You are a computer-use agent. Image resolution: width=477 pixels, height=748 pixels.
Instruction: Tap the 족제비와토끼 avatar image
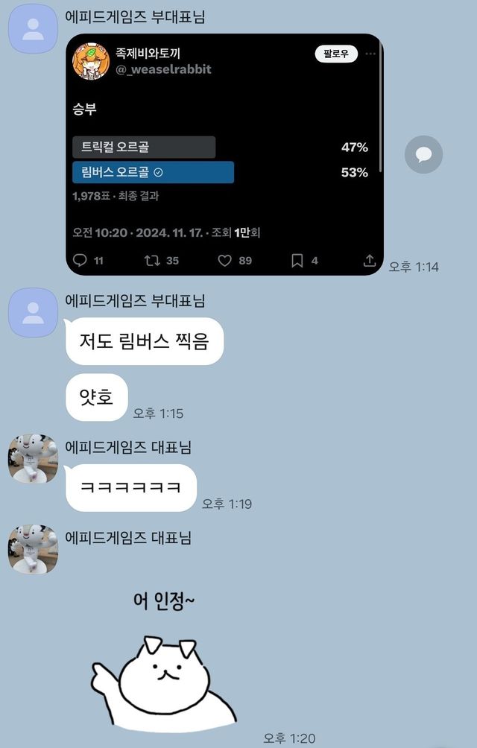click(x=91, y=62)
